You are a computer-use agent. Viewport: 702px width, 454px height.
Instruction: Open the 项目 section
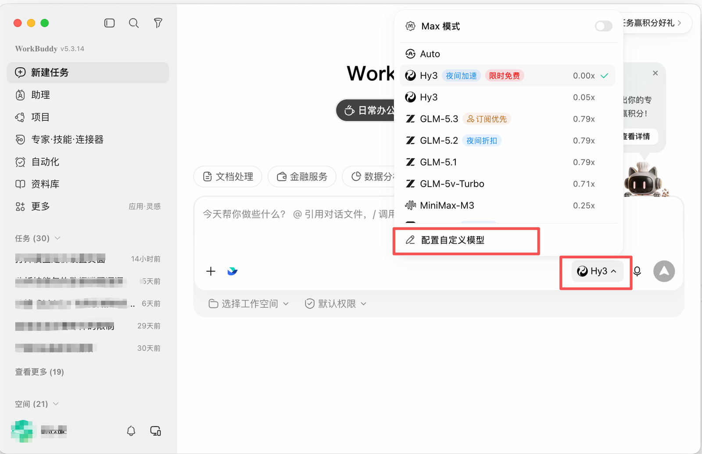click(88, 117)
